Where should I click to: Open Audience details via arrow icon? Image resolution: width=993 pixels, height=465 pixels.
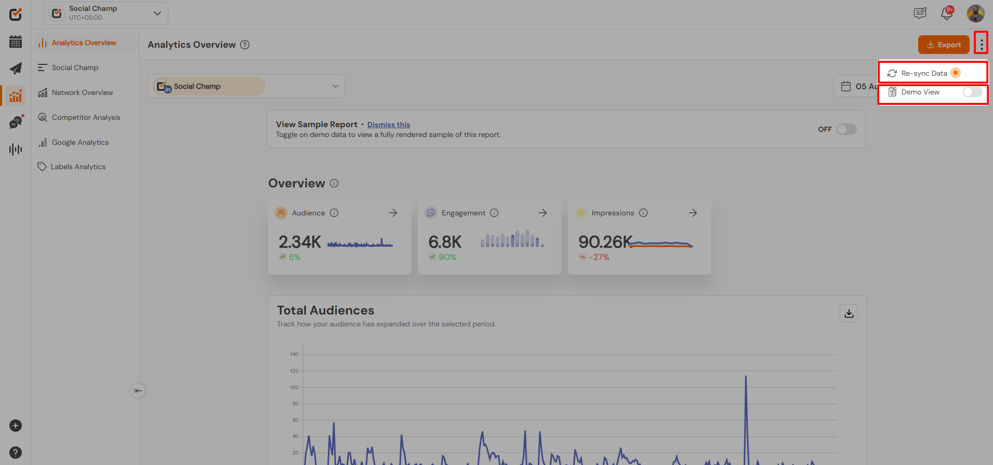(393, 213)
